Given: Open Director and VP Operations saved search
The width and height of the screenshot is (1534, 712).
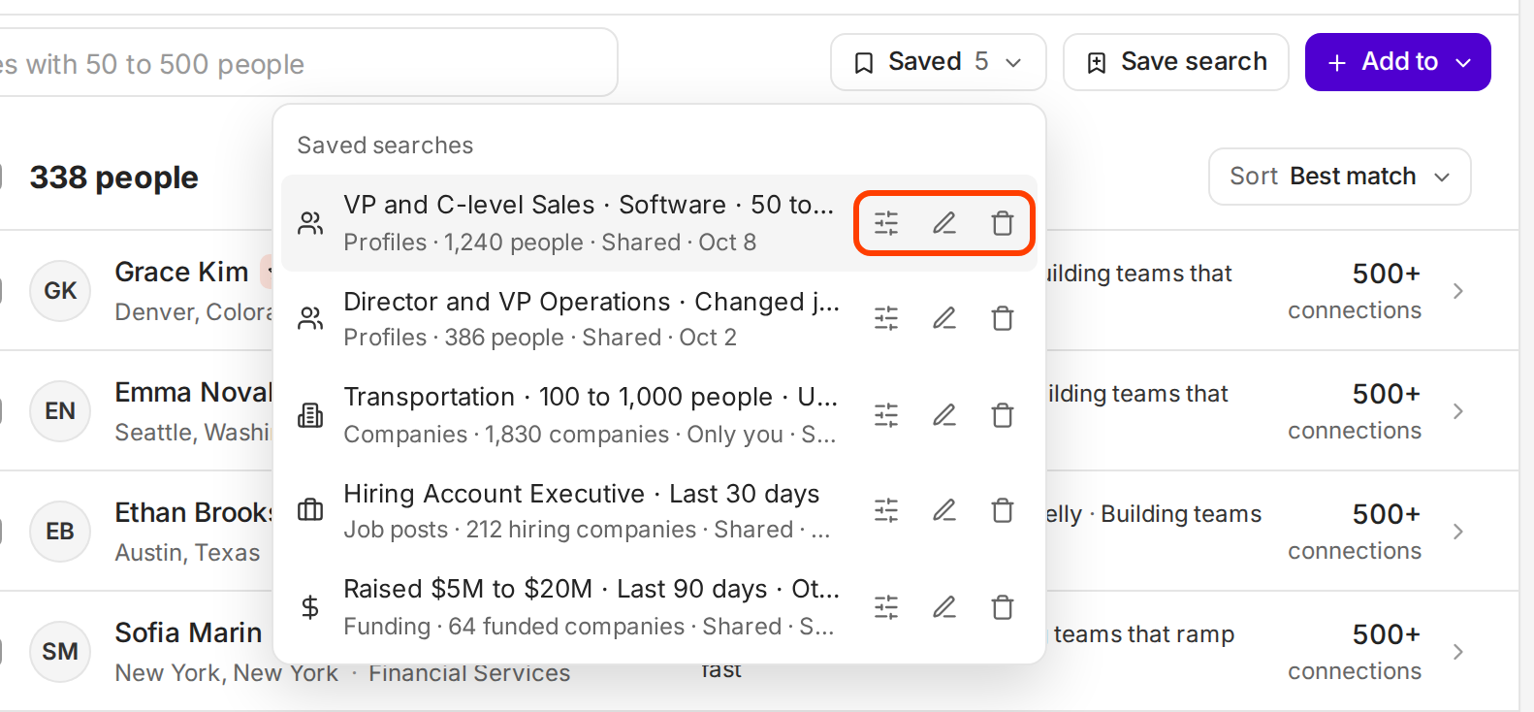Looking at the screenshot, I should (x=659, y=318).
